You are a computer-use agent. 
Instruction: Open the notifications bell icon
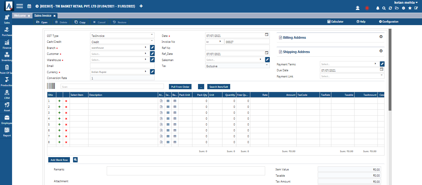tap(378, 8)
